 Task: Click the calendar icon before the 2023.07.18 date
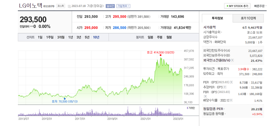70,6
